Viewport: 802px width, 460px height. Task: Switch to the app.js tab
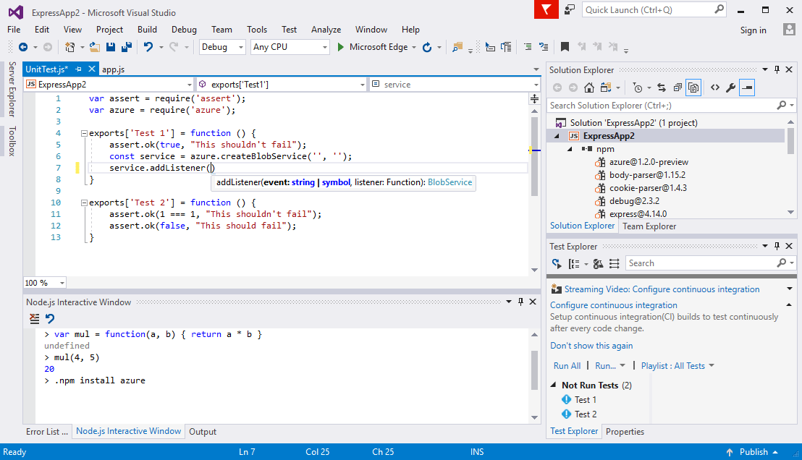pos(112,69)
